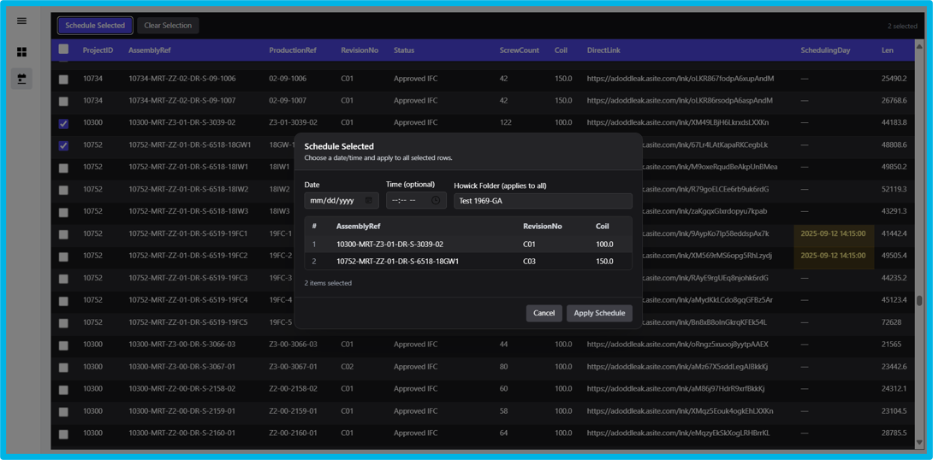The image size is (933, 460).
Task: Sort by Len column header
Action: point(887,50)
